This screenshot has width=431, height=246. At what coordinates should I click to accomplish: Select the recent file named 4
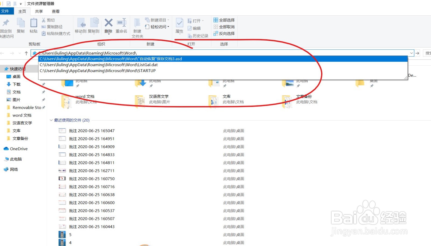70,243
